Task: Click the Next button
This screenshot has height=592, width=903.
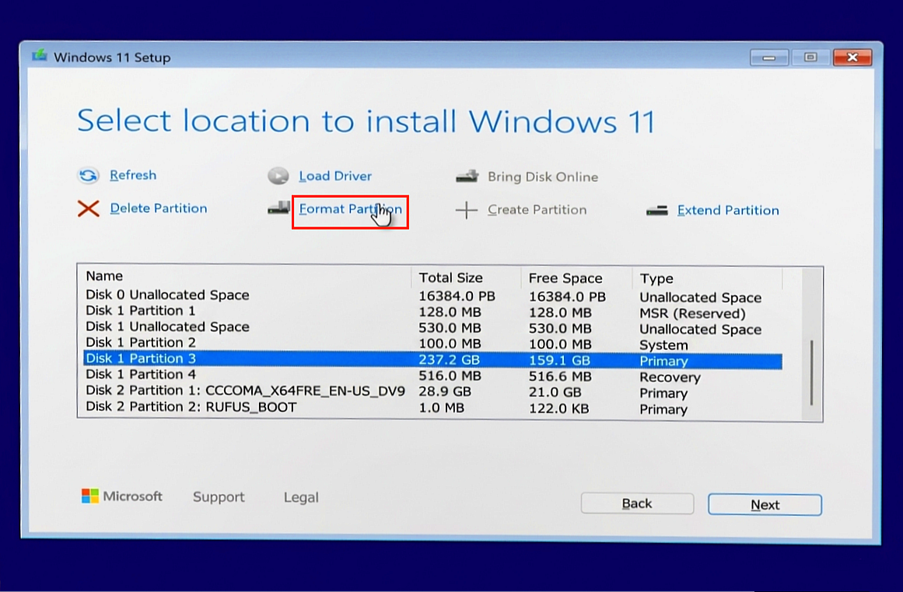Action: [x=765, y=504]
